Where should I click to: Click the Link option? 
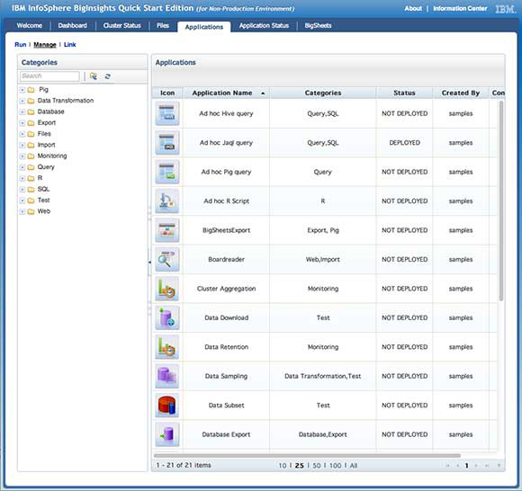(70, 45)
